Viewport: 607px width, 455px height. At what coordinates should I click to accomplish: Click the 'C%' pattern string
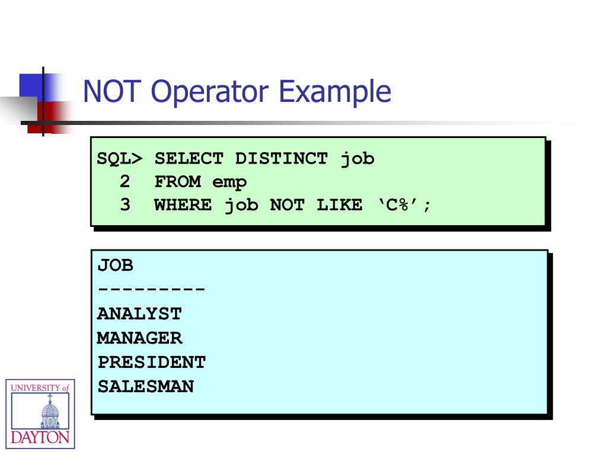(x=398, y=204)
